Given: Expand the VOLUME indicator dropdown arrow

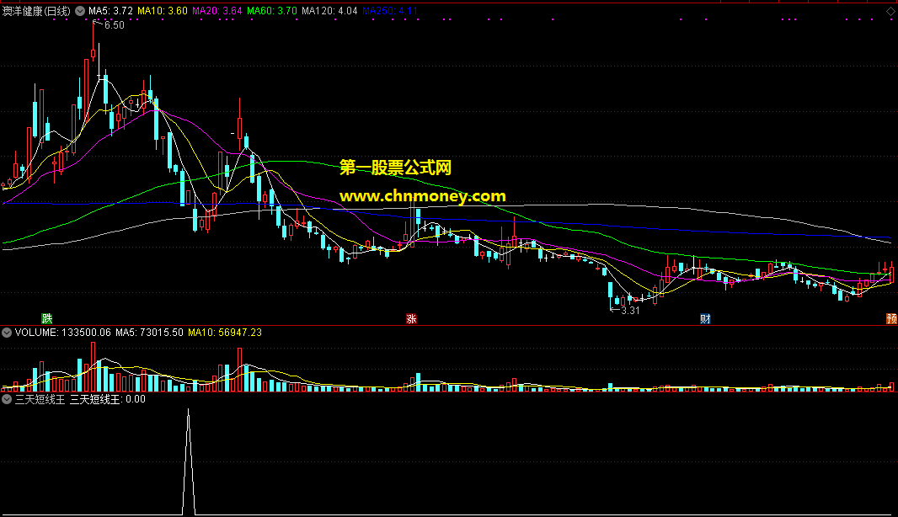Looking at the screenshot, I should tap(7, 333).
